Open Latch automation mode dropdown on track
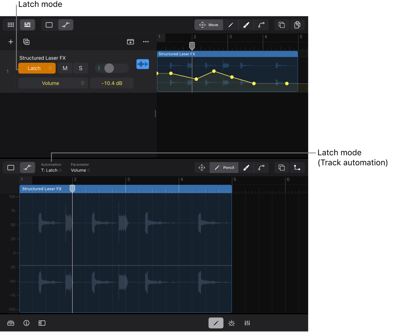 (37, 68)
